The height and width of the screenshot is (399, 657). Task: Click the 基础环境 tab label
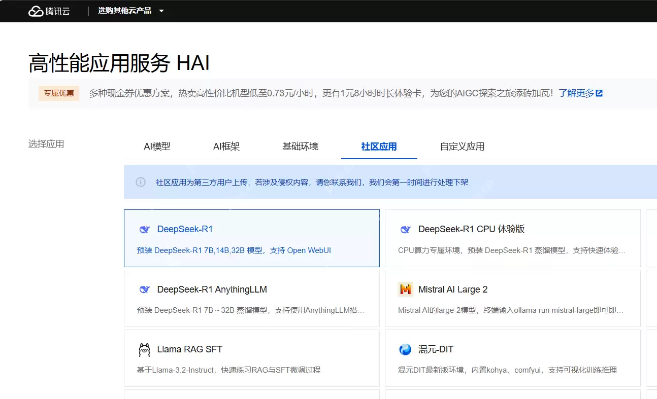(x=301, y=147)
